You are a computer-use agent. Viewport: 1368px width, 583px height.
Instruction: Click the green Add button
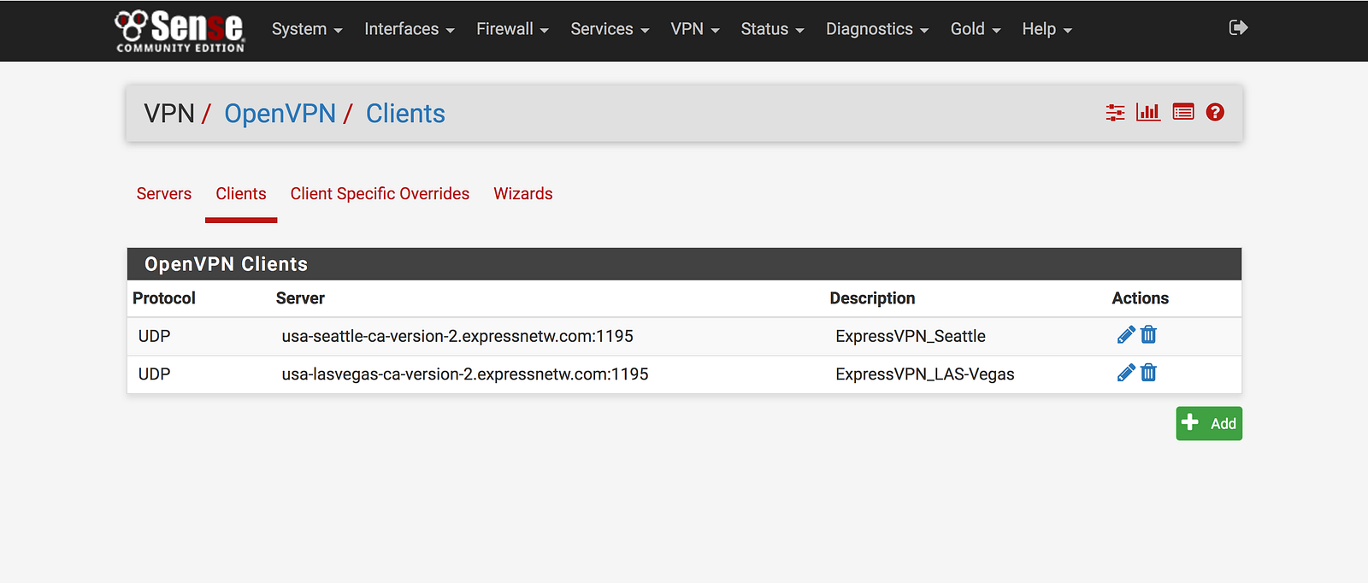tap(1209, 423)
